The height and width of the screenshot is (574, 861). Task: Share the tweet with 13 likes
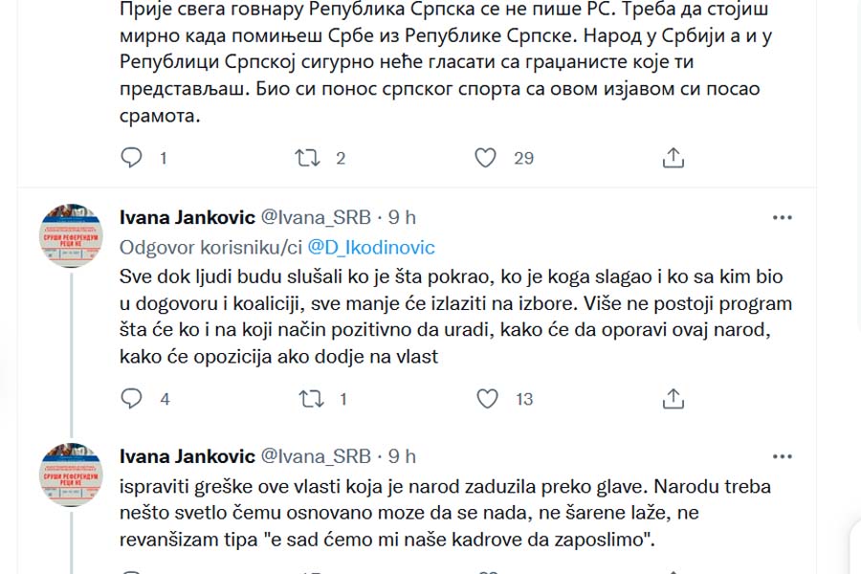pyautogui.click(x=673, y=399)
